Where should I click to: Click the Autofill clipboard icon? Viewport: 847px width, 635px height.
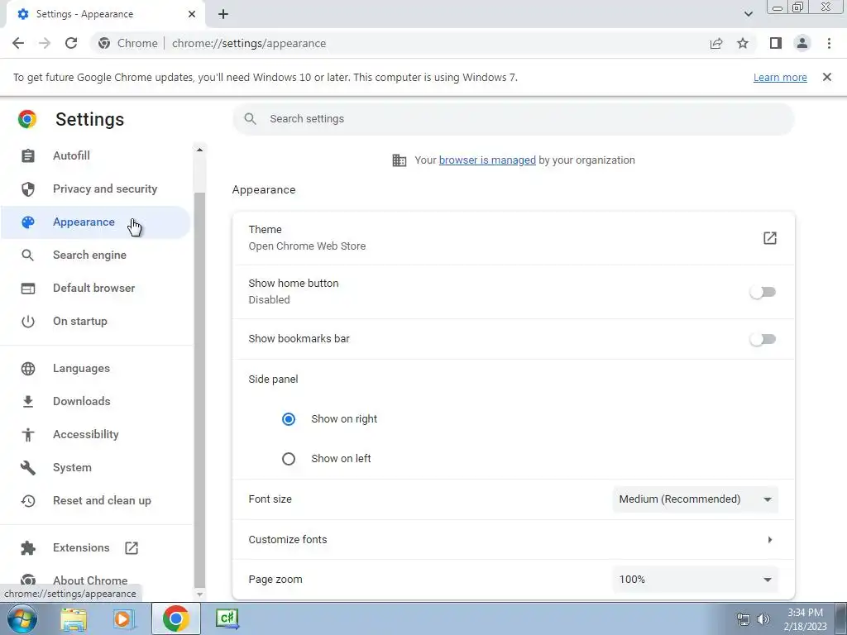(27, 155)
